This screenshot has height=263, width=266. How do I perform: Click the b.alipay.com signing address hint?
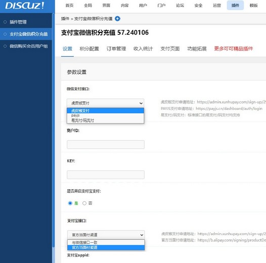pos(214,240)
